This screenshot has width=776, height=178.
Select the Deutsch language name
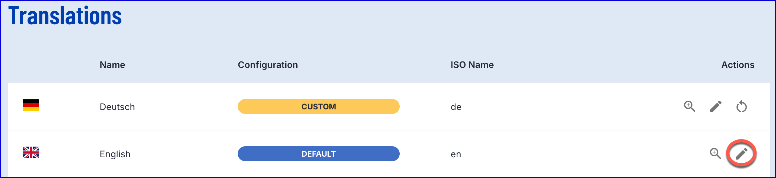pos(117,107)
